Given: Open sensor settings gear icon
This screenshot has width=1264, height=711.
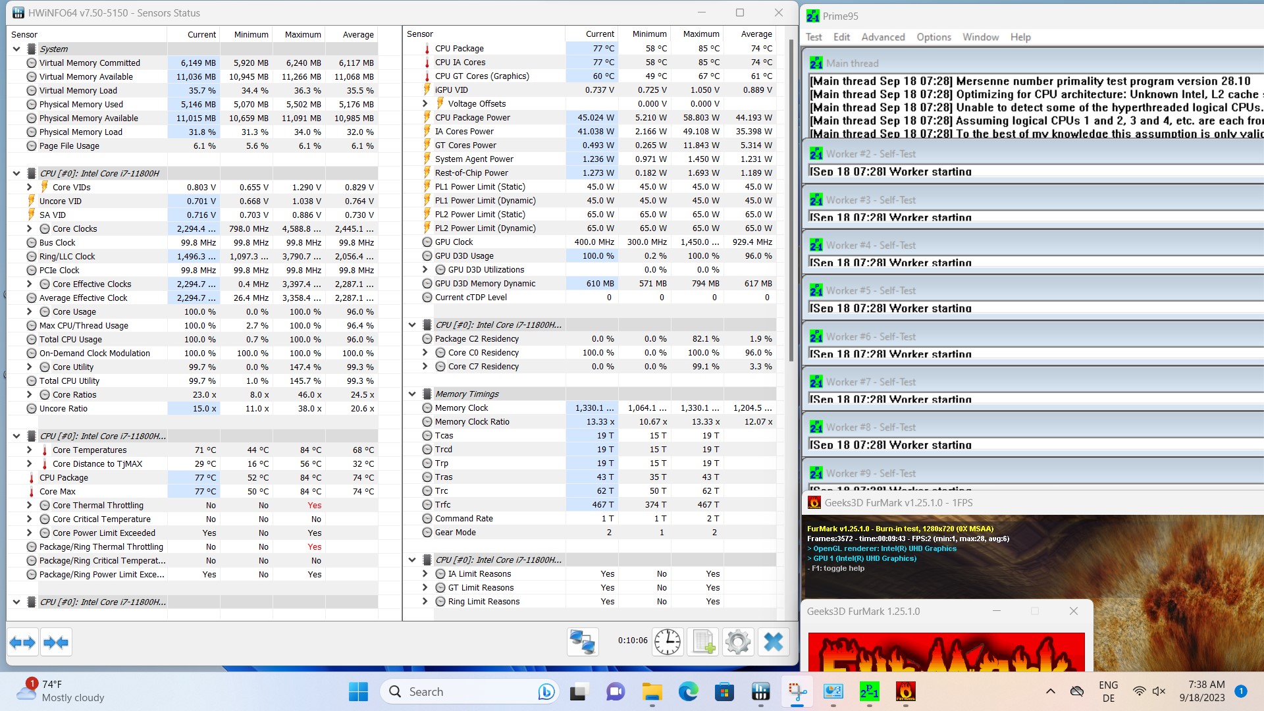Looking at the screenshot, I should click(738, 642).
